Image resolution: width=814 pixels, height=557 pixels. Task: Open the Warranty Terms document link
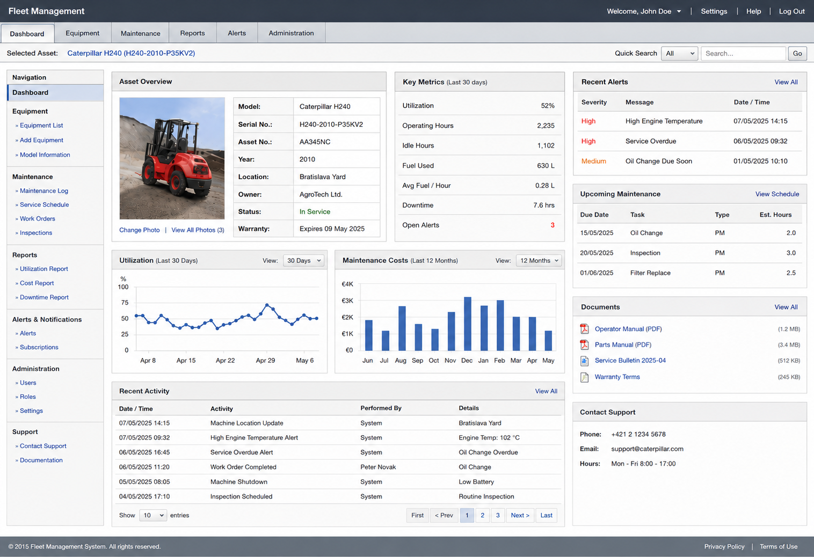[617, 377]
